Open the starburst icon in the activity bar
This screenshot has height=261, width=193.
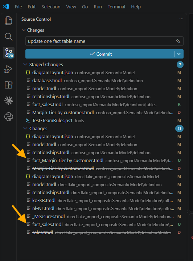[x=9, y=101]
